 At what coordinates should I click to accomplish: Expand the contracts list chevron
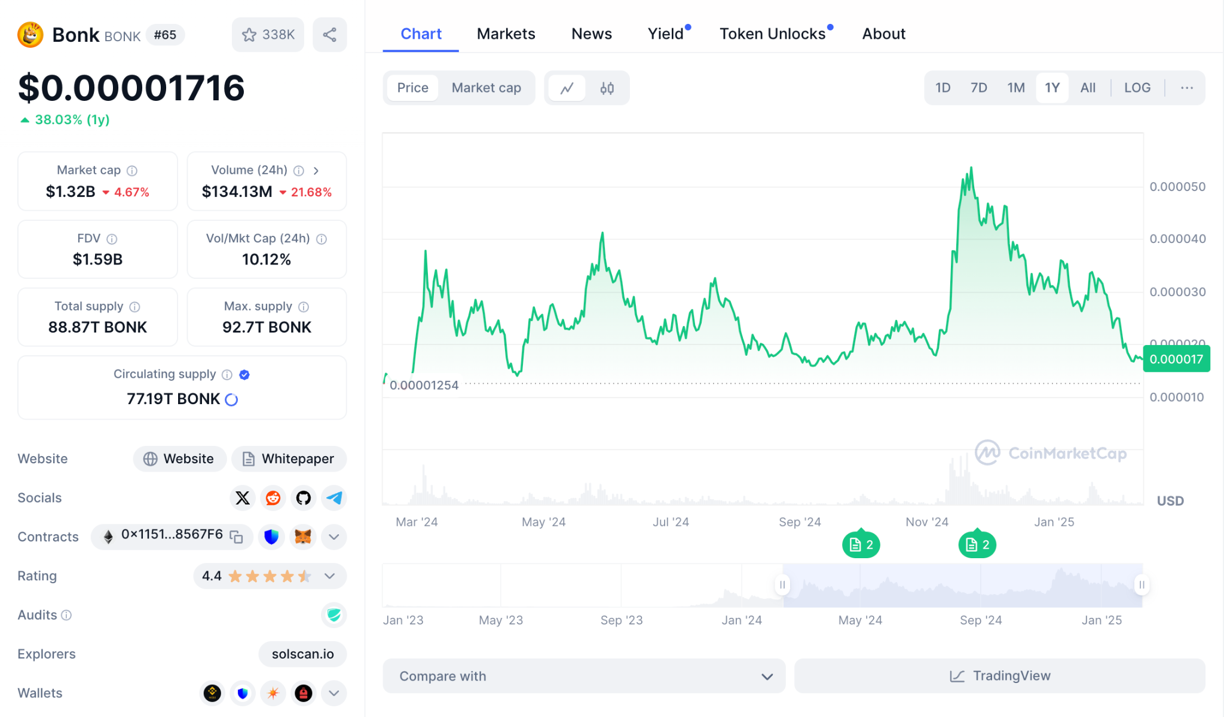pyautogui.click(x=334, y=537)
